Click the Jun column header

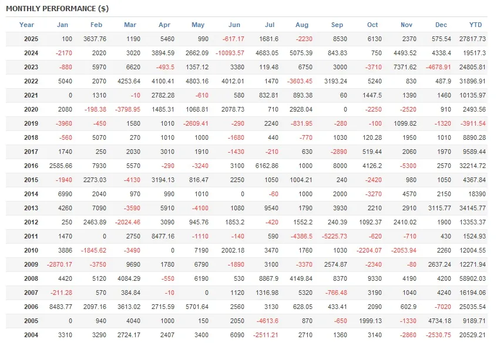pos(234,25)
